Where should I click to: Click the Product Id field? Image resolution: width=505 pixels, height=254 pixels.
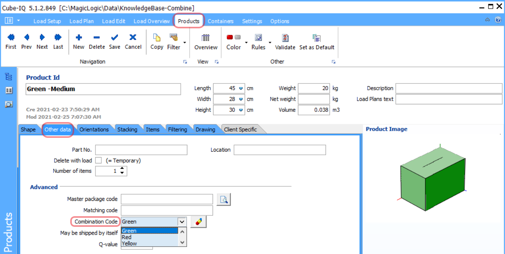(x=103, y=89)
